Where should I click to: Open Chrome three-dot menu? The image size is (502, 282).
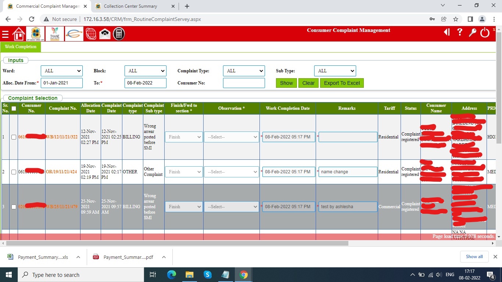coord(494,19)
